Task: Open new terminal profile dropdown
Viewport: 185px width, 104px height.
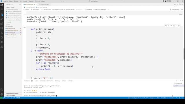Action: 178,81
